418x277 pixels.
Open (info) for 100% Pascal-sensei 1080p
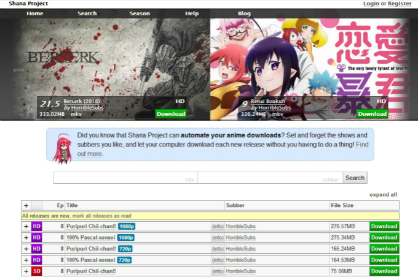click(x=218, y=238)
